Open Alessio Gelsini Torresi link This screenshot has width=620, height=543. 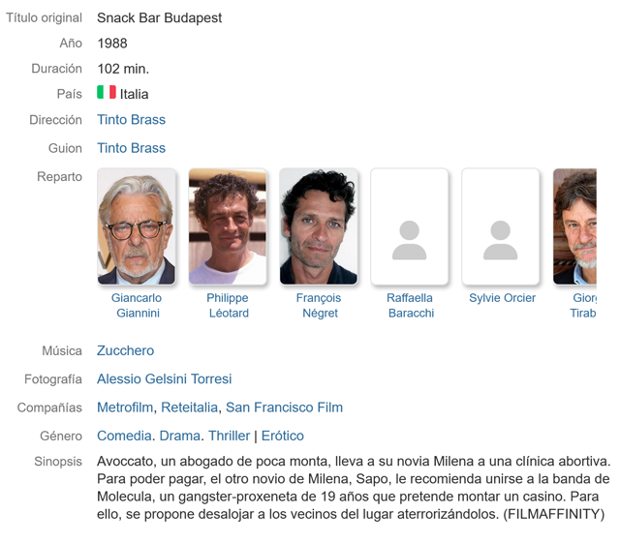pyautogui.click(x=164, y=379)
